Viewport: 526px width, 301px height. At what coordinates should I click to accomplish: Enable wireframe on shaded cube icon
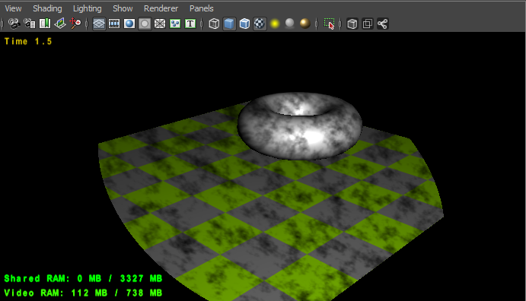pyautogui.click(x=244, y=24)
